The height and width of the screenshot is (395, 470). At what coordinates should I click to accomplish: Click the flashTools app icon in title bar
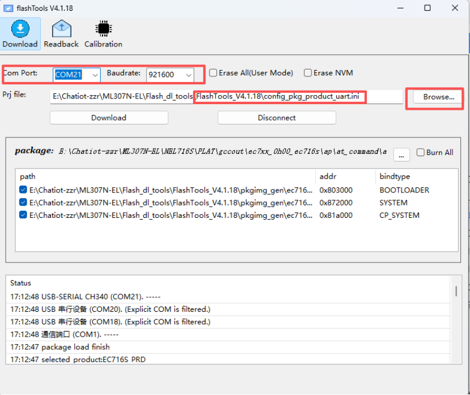[8, 8]
